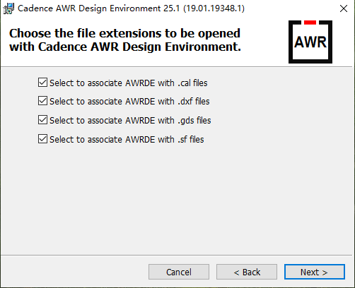Click the 'with Cadence AWR Design Environment.' heading line
The height and width of the screenshot is (288, 355).
tap(125, 47)
